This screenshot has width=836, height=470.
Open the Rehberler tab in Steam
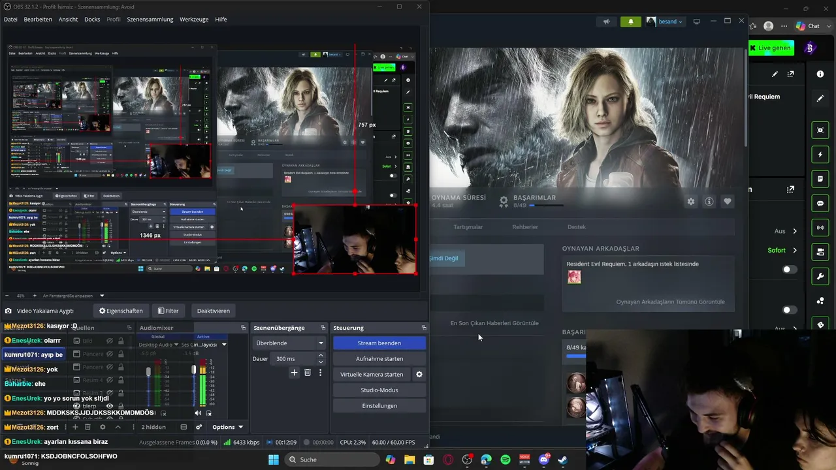(x=525, y=227)
